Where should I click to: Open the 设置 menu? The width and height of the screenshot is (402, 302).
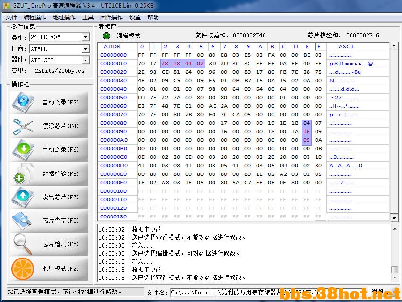click(135, 17)
